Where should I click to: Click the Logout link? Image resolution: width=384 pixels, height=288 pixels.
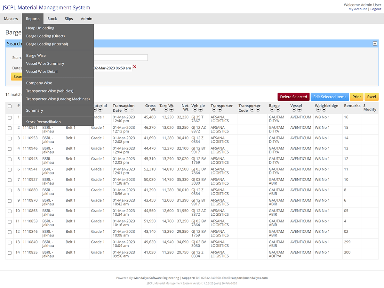(376, 9)
